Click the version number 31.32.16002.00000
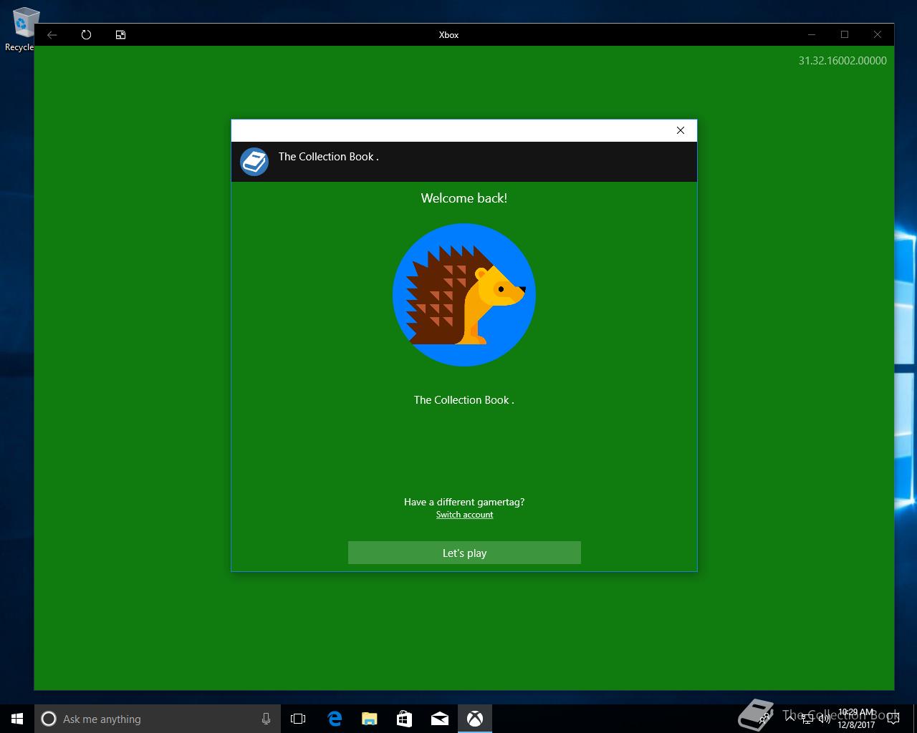This screenshot has height=733, width=917. click(842, 61)
